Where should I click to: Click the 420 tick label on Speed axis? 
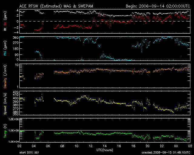tap(16, 92)
